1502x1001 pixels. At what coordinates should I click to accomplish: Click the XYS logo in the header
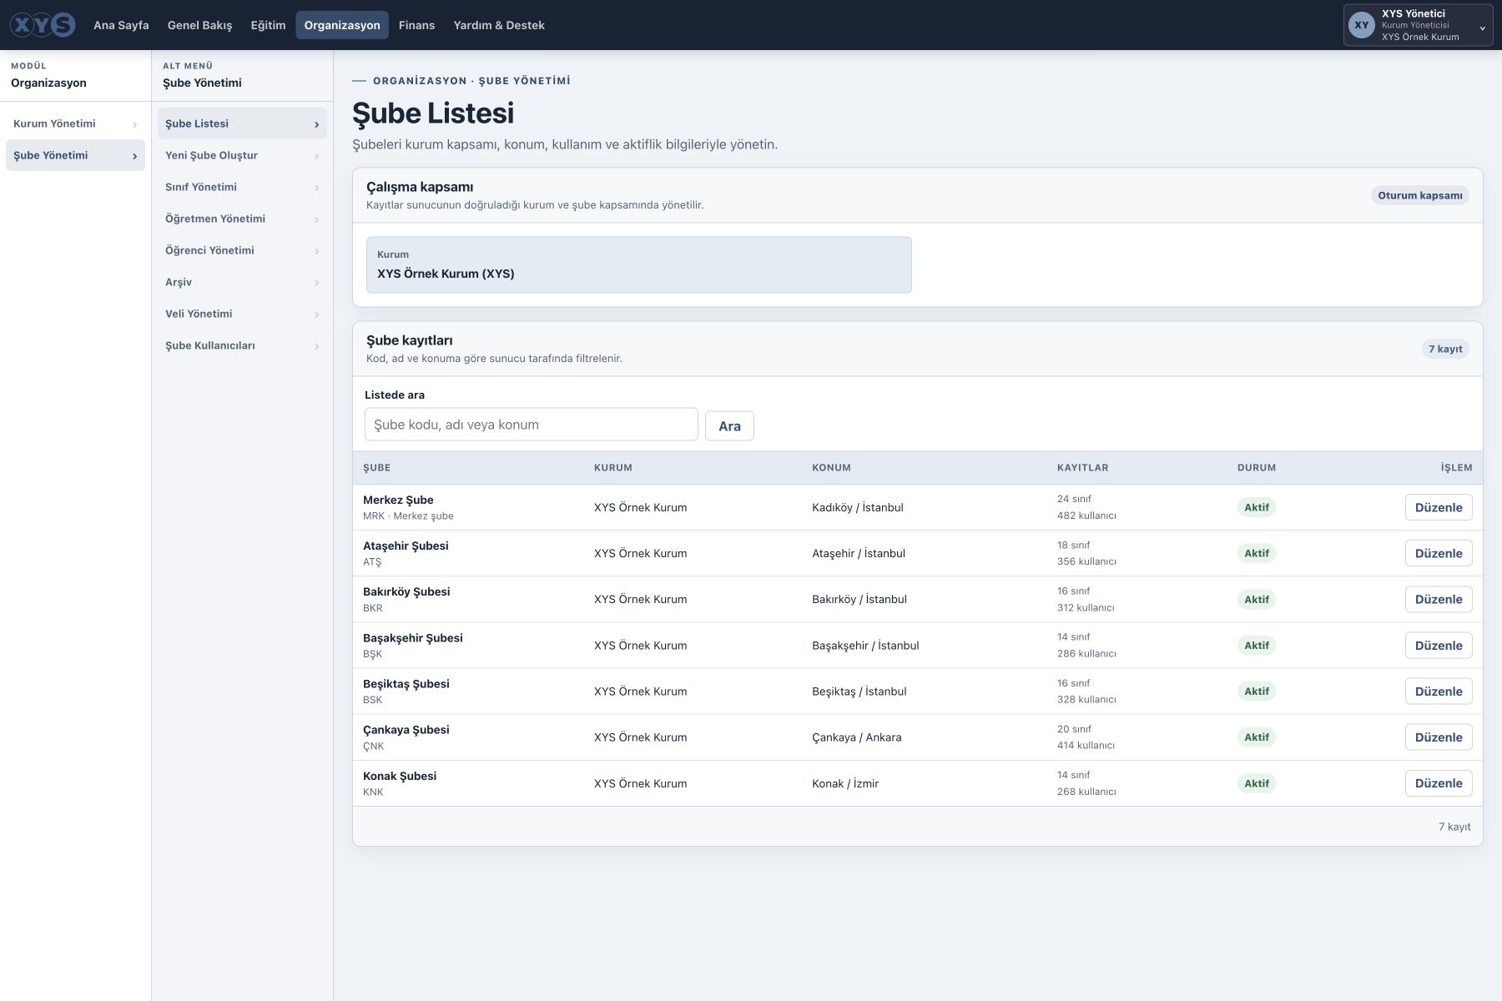click(x=43, y=25)
